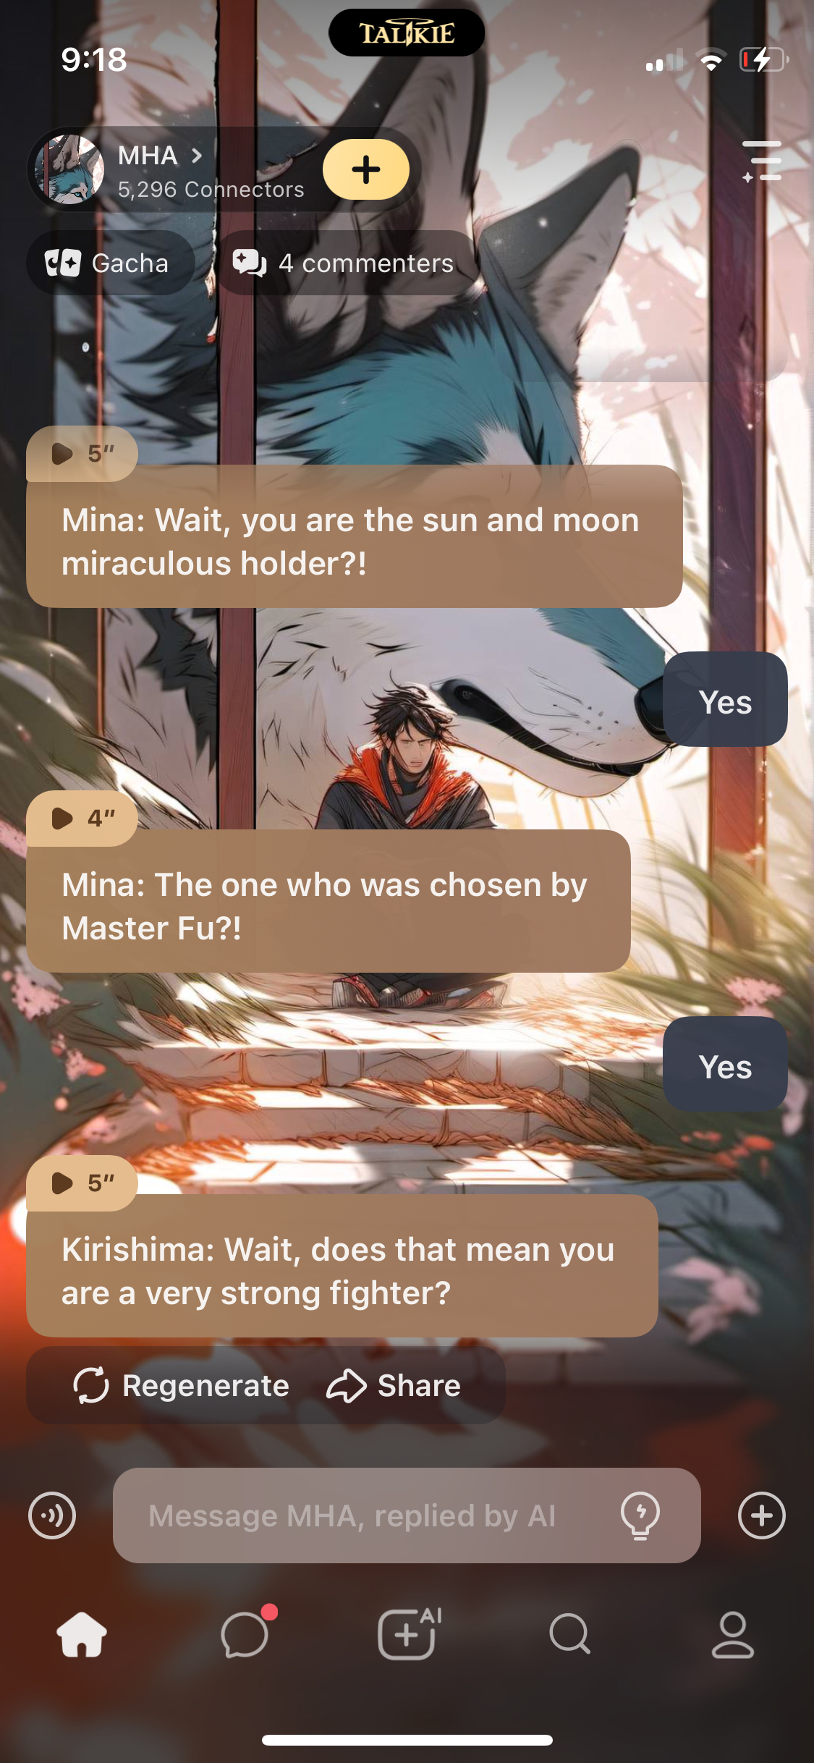The height and width of the screenshot is (1763, 814).
Task: Regenerate the last AI reply
Action: point(181,1385)
